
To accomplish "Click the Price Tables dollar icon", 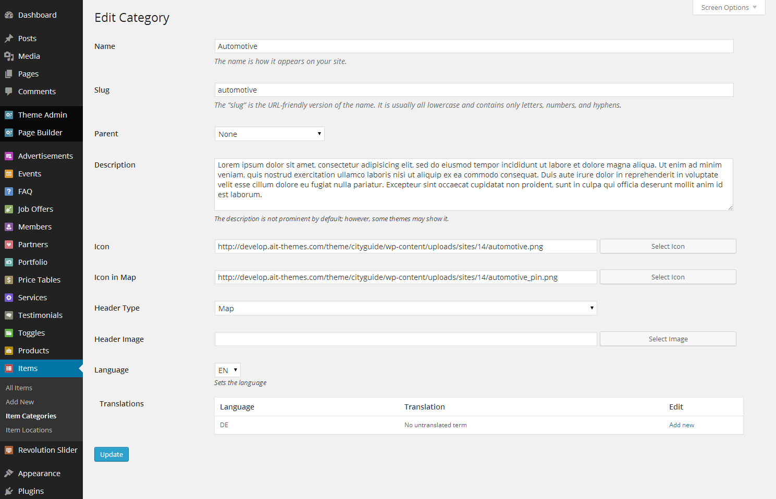I will [x=9, y=280].
